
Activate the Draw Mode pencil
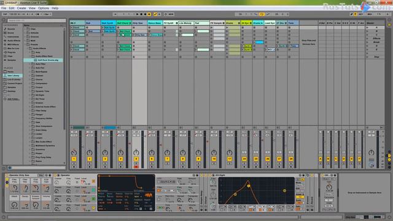tap(351, 14)
